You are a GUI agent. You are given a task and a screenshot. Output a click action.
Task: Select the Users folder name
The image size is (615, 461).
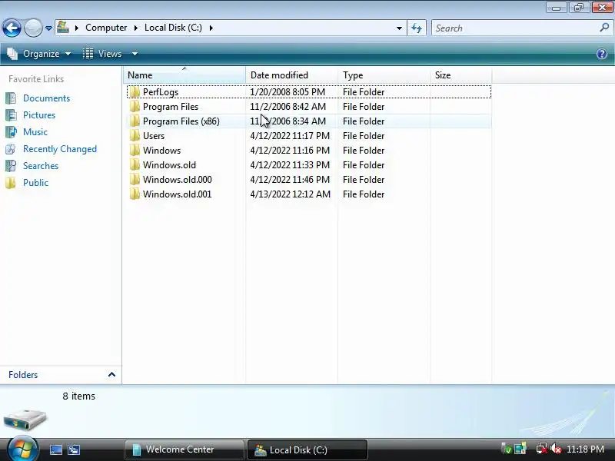(154, 136)
